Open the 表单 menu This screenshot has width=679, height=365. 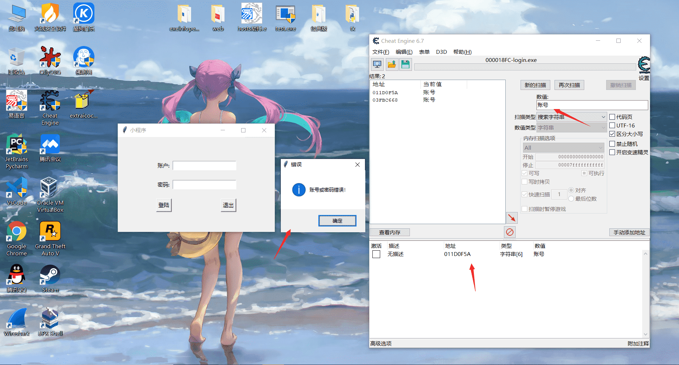[x=424, y=52]
